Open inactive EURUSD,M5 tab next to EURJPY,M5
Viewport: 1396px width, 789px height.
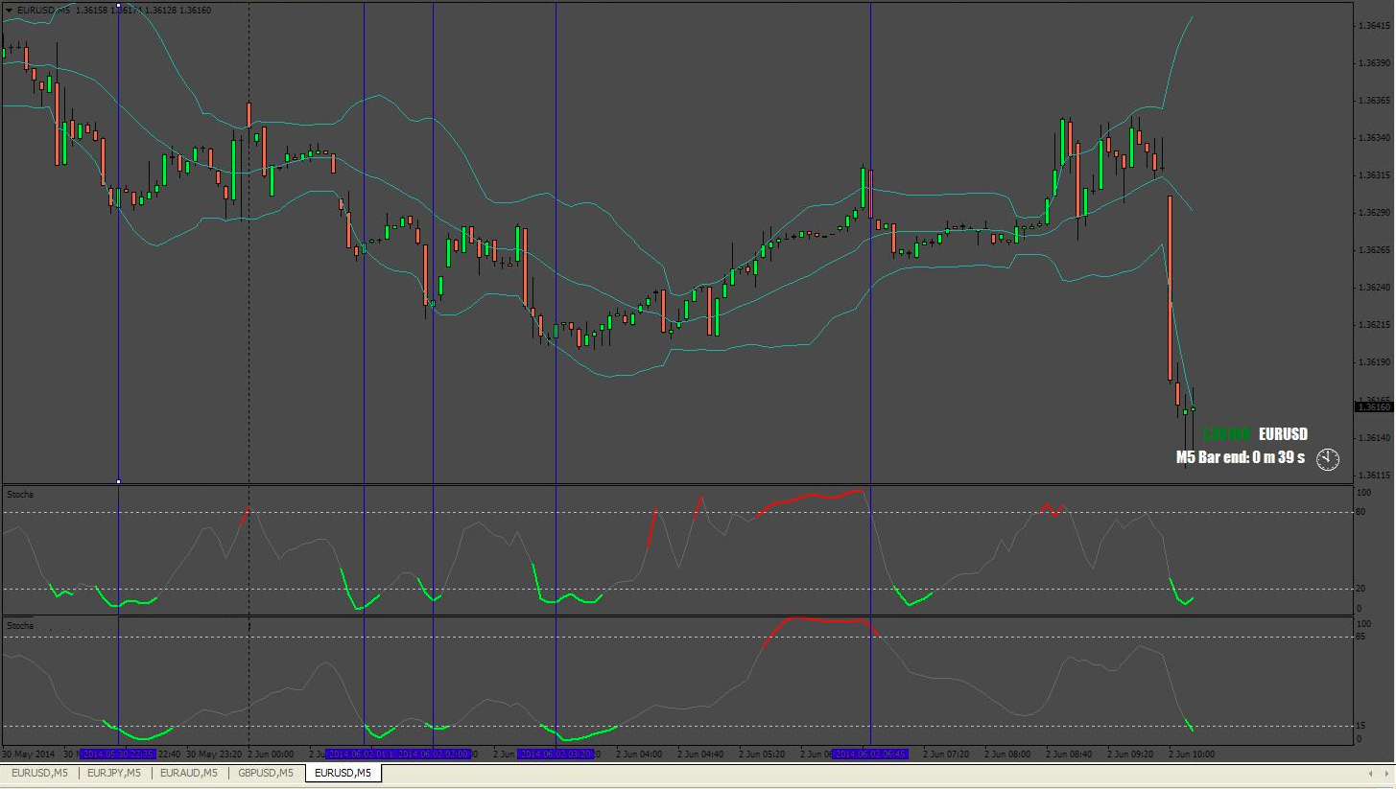click(39, 773)
